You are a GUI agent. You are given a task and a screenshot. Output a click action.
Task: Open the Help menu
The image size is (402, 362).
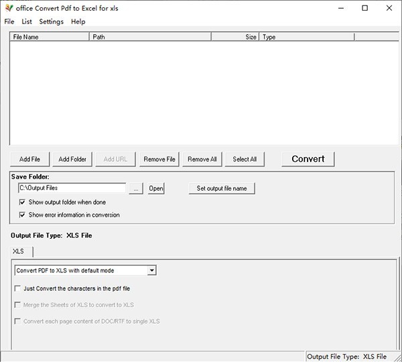(x=78, y=22)
